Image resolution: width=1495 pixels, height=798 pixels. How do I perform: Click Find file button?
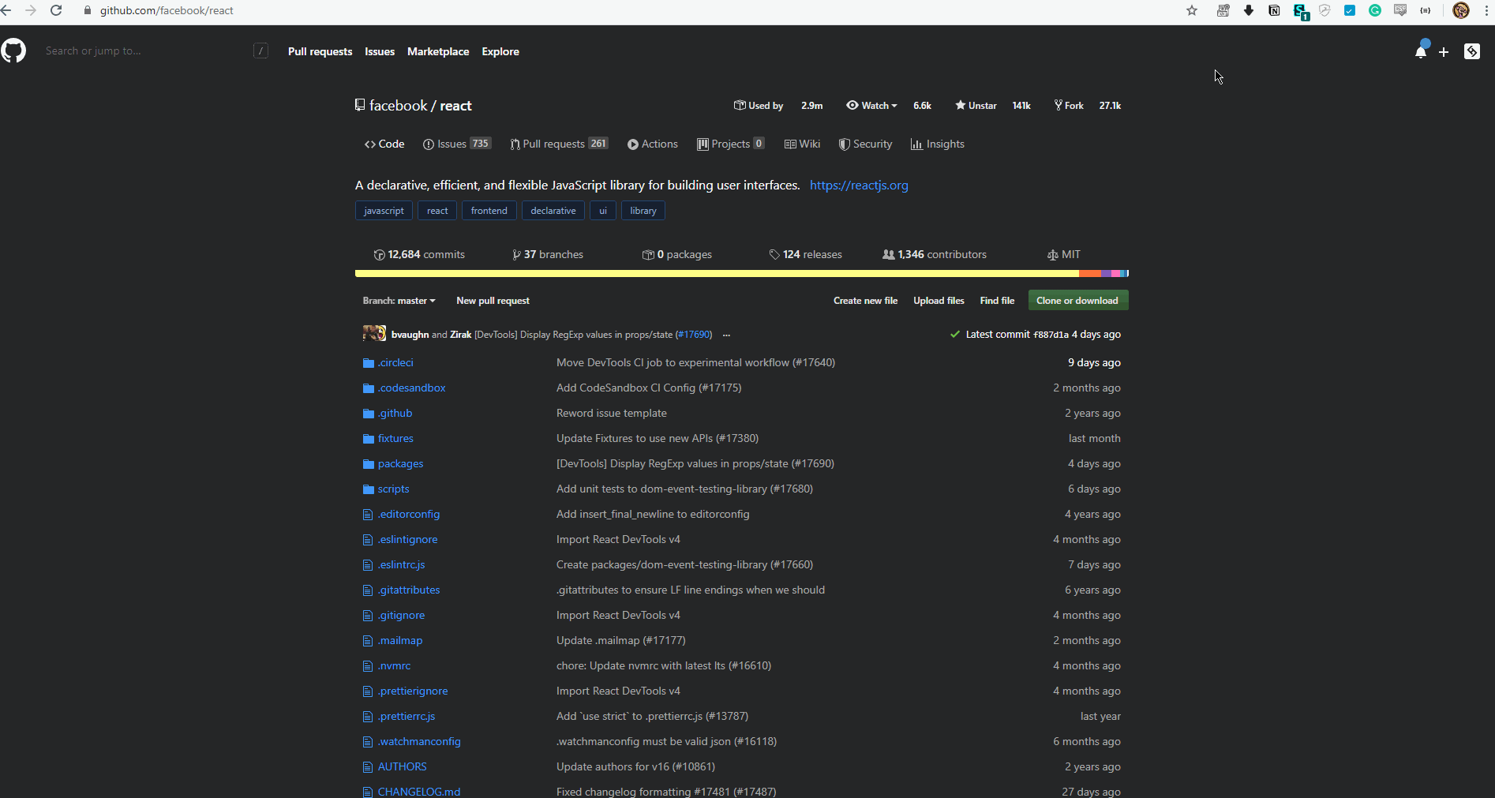[997, 301]
